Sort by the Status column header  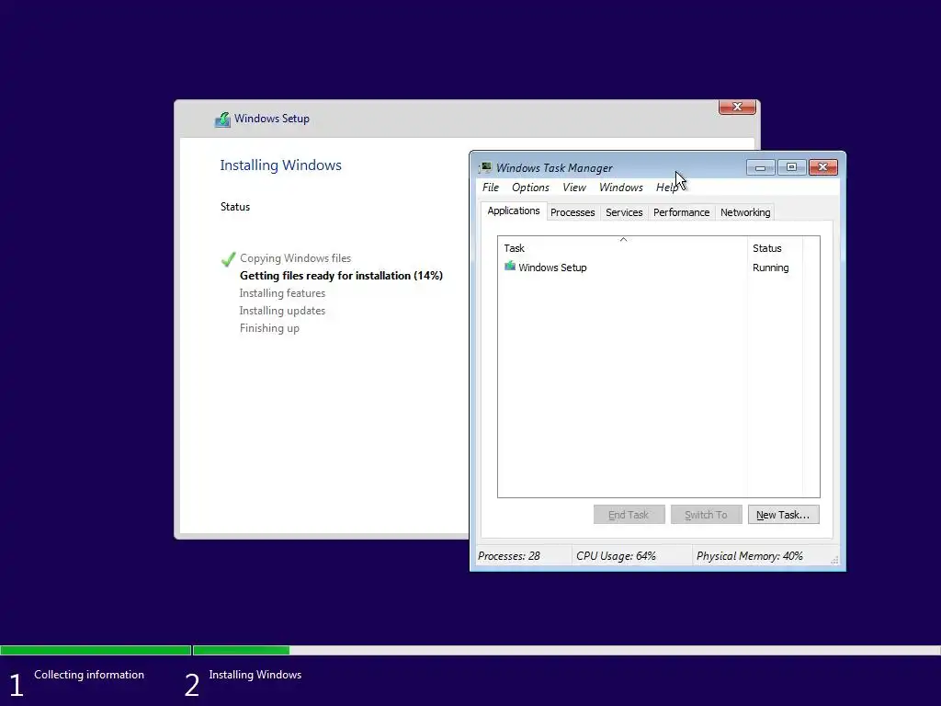[775, 248]
